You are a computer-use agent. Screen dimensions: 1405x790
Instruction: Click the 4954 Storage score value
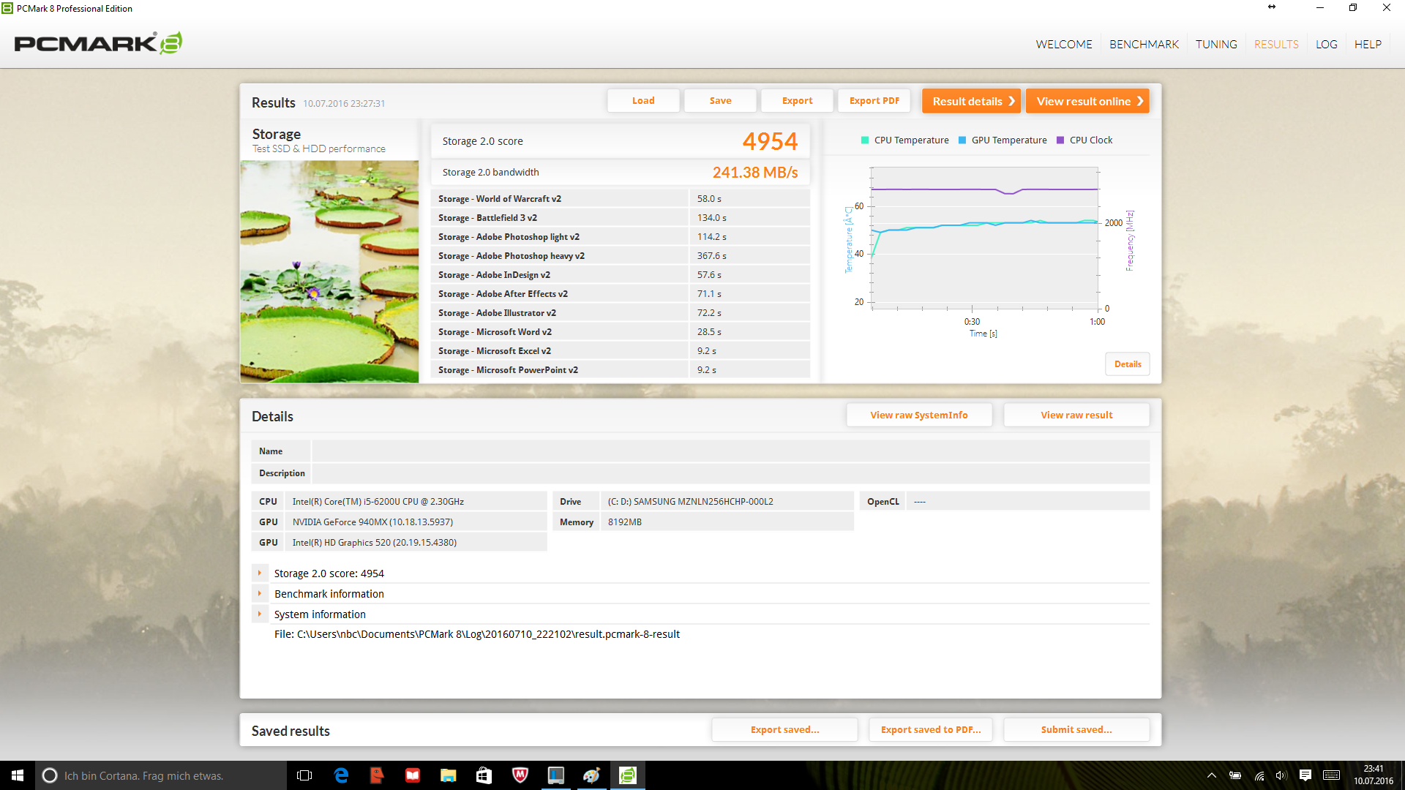point(770,141)
